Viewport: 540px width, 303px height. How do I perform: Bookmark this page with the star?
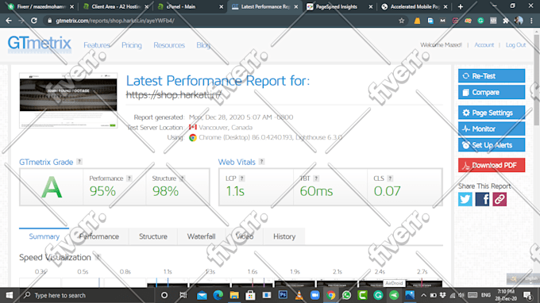tap(402, 21)
